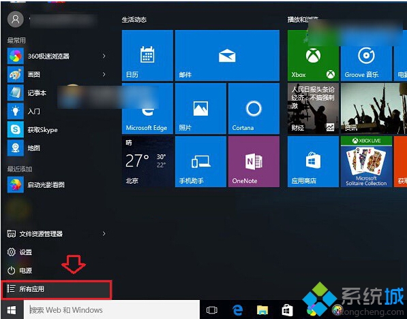Expand 画图 jump list arrow
The height and width of the screenshot is (319, 407).
(x=104, y=74)
